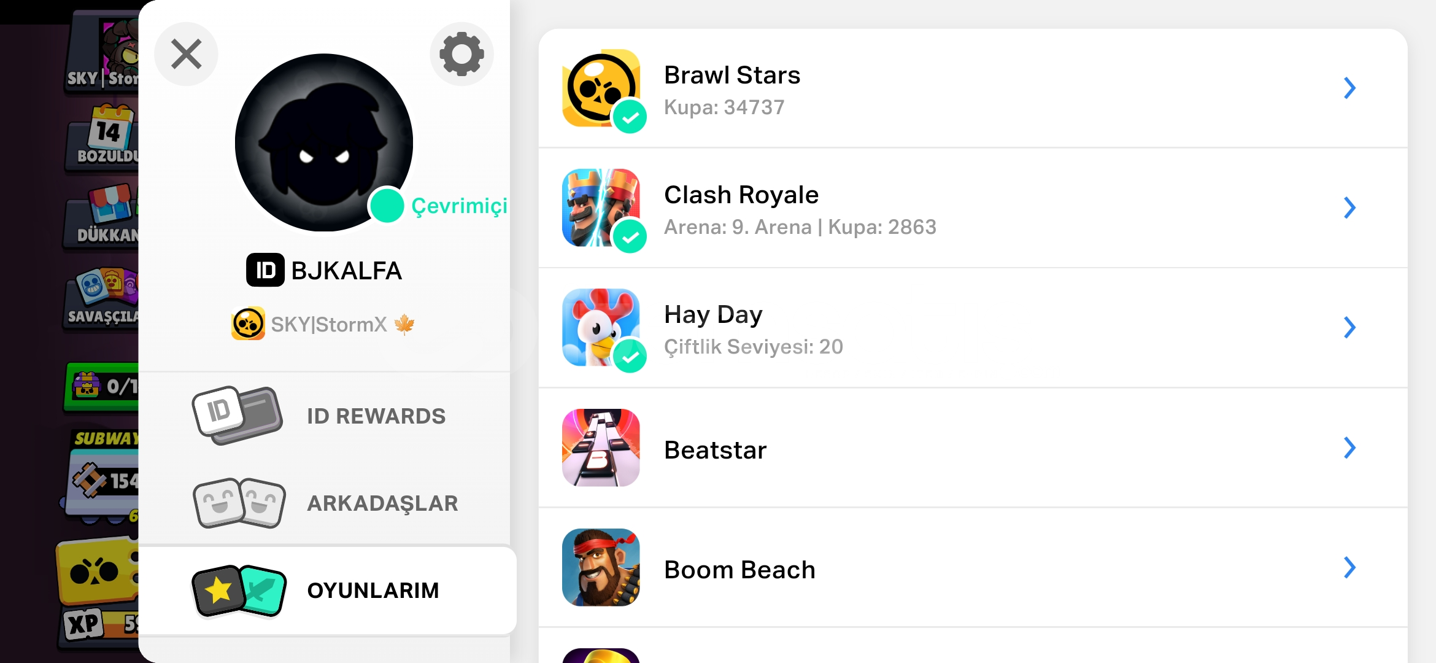Select the ARKADAŞLAR menu item
This screenshot has height=663, width=1436.
click(324, 503)
